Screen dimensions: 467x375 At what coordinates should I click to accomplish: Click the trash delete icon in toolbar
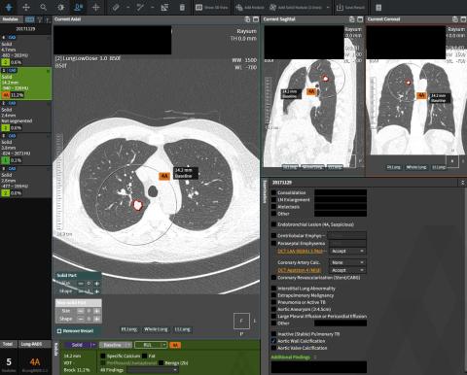182,7
